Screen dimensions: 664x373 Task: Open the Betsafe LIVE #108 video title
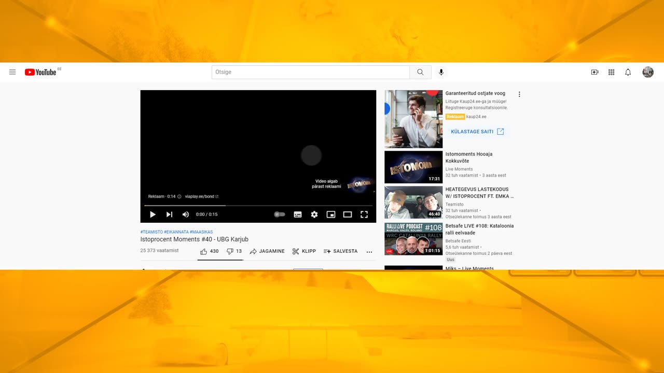pyautogui.click(x=480, y=229)
